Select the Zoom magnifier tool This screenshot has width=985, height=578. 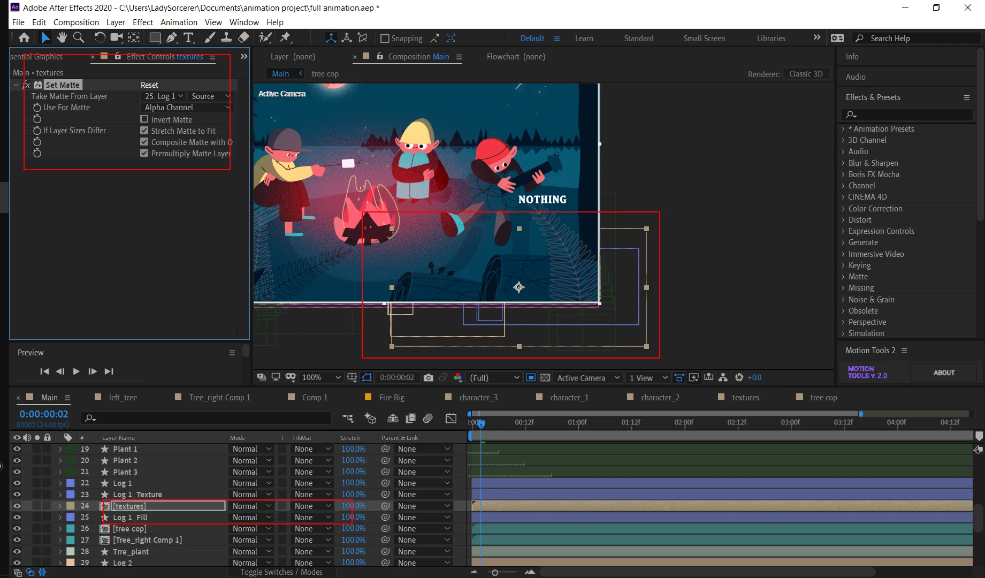pyautogui.click(x=79, y=37)
